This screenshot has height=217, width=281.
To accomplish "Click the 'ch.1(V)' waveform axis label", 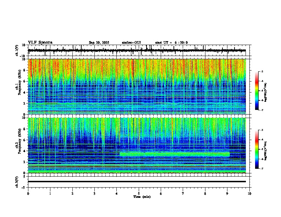I will click(17, 50).
